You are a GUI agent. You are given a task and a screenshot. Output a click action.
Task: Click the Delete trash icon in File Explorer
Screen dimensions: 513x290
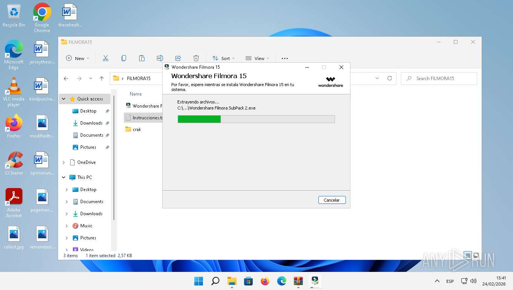tap(196, 58)
